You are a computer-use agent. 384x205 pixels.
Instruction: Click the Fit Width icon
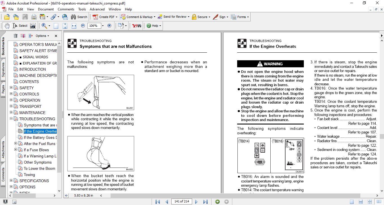(x=74, y=26)
